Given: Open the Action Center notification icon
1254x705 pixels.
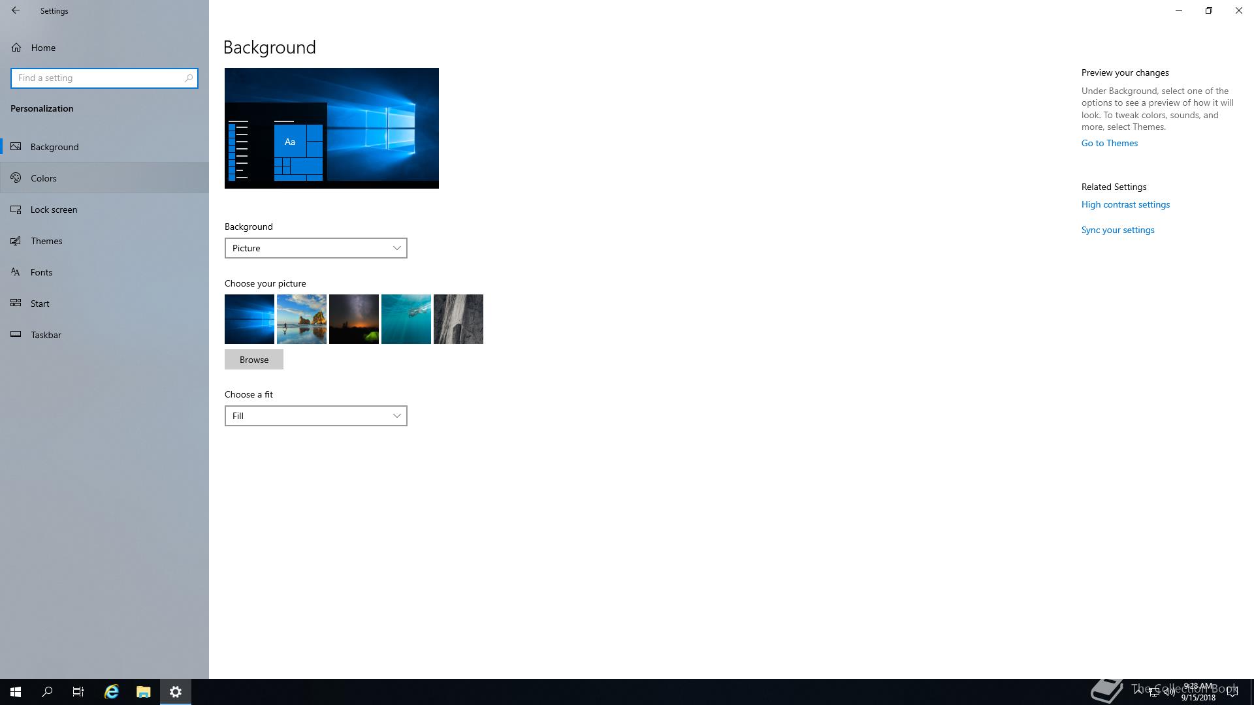Looking at the screenshot, I should [1232, 693].
